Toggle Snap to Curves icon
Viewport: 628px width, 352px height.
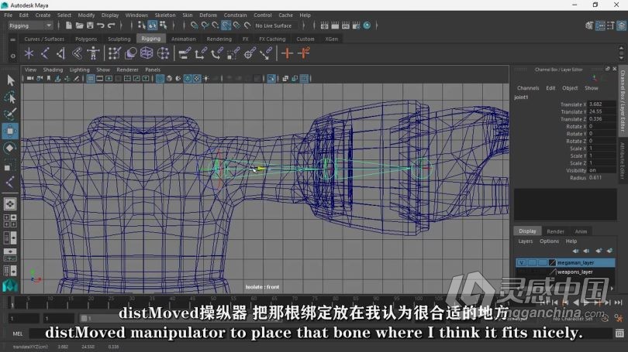click(x=205, y=26)
